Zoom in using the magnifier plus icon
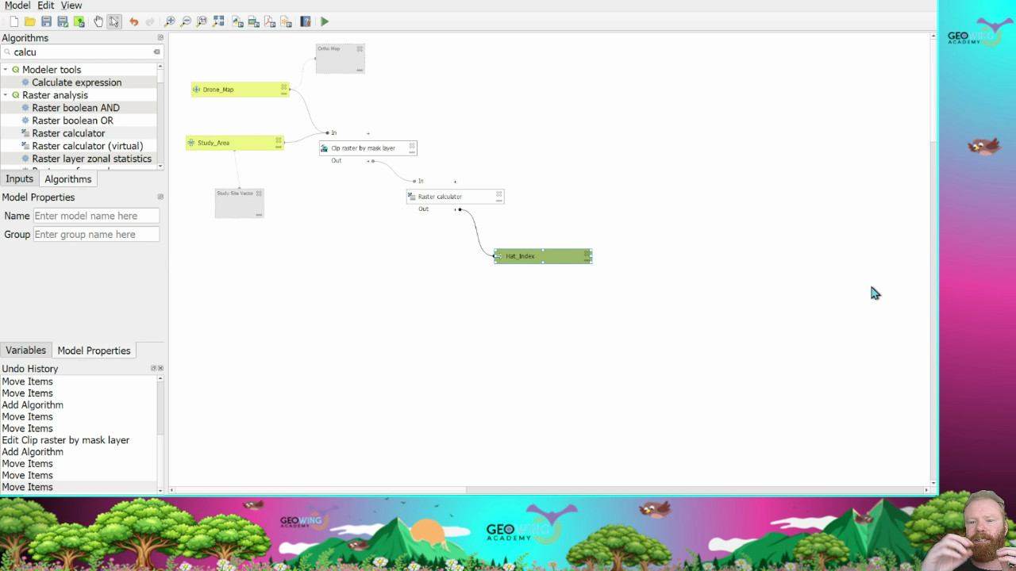 169,21
